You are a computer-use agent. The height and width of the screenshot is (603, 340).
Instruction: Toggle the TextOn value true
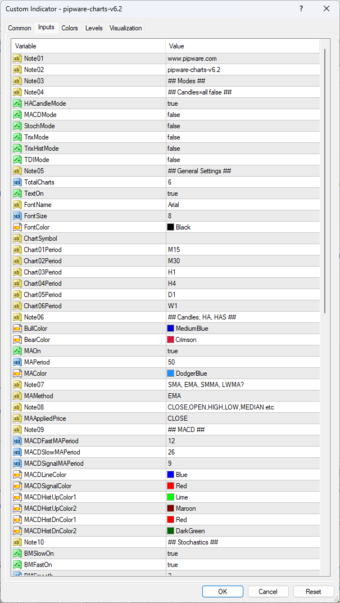(x=173, y=193)
